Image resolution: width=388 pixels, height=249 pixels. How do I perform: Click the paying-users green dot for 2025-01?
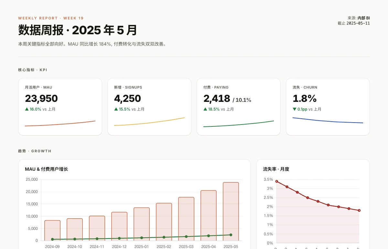tap(142, 238)
